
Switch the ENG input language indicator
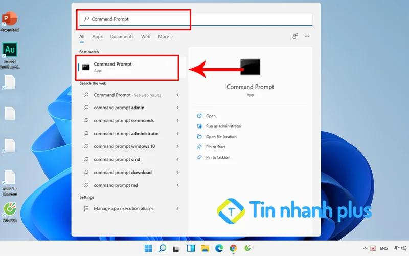coord(384,248)
